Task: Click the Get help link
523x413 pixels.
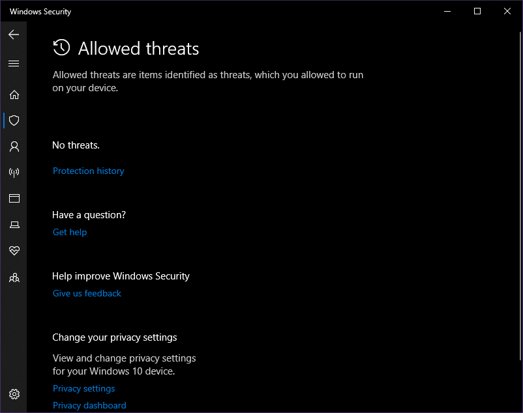Action: 70,232
